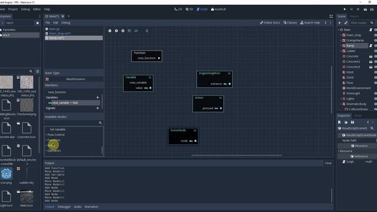Screen dimensions: 377x212
Task: Select Main.gd in the script list
Action: point(74,29)
